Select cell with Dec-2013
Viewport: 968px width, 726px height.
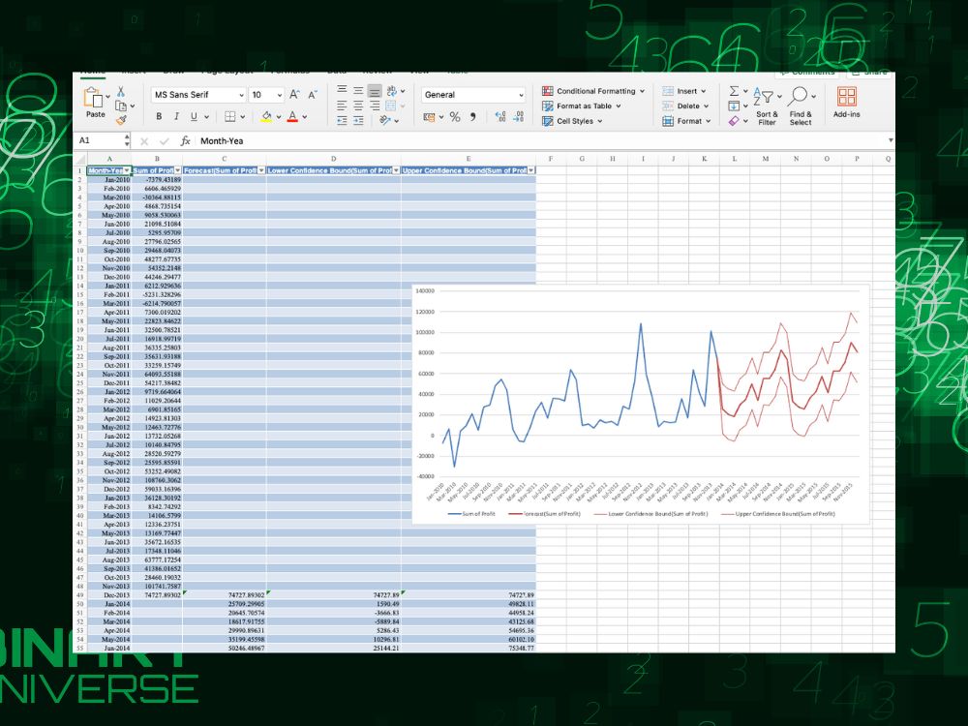tap(109, 595)
